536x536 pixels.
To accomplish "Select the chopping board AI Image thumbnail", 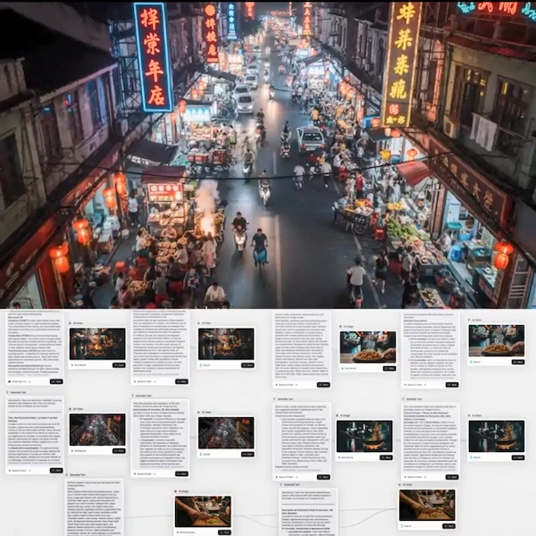I will [203, 511].
